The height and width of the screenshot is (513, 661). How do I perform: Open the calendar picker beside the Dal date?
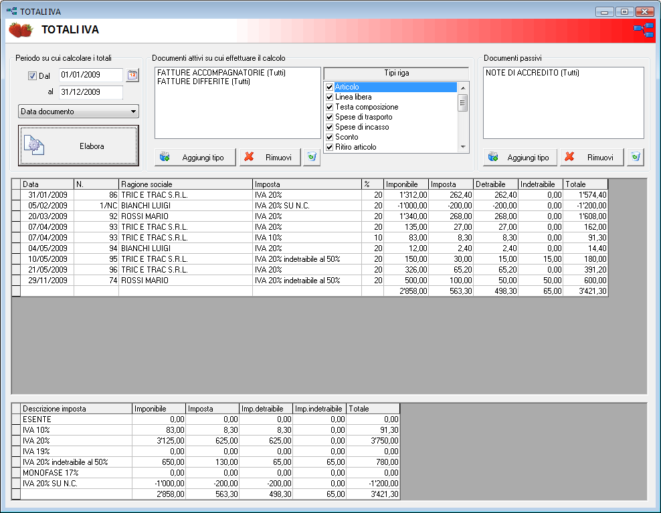click(132, 75)
